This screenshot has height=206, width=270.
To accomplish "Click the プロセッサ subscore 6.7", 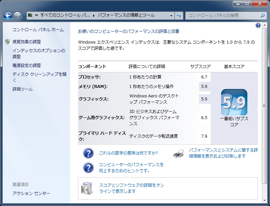I will pos(204,77).
